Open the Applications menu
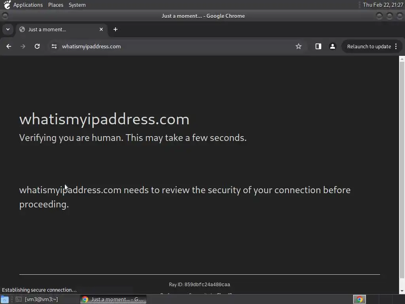Image resolution: width=405 pixels, height=304 pixels. (28, 5)
